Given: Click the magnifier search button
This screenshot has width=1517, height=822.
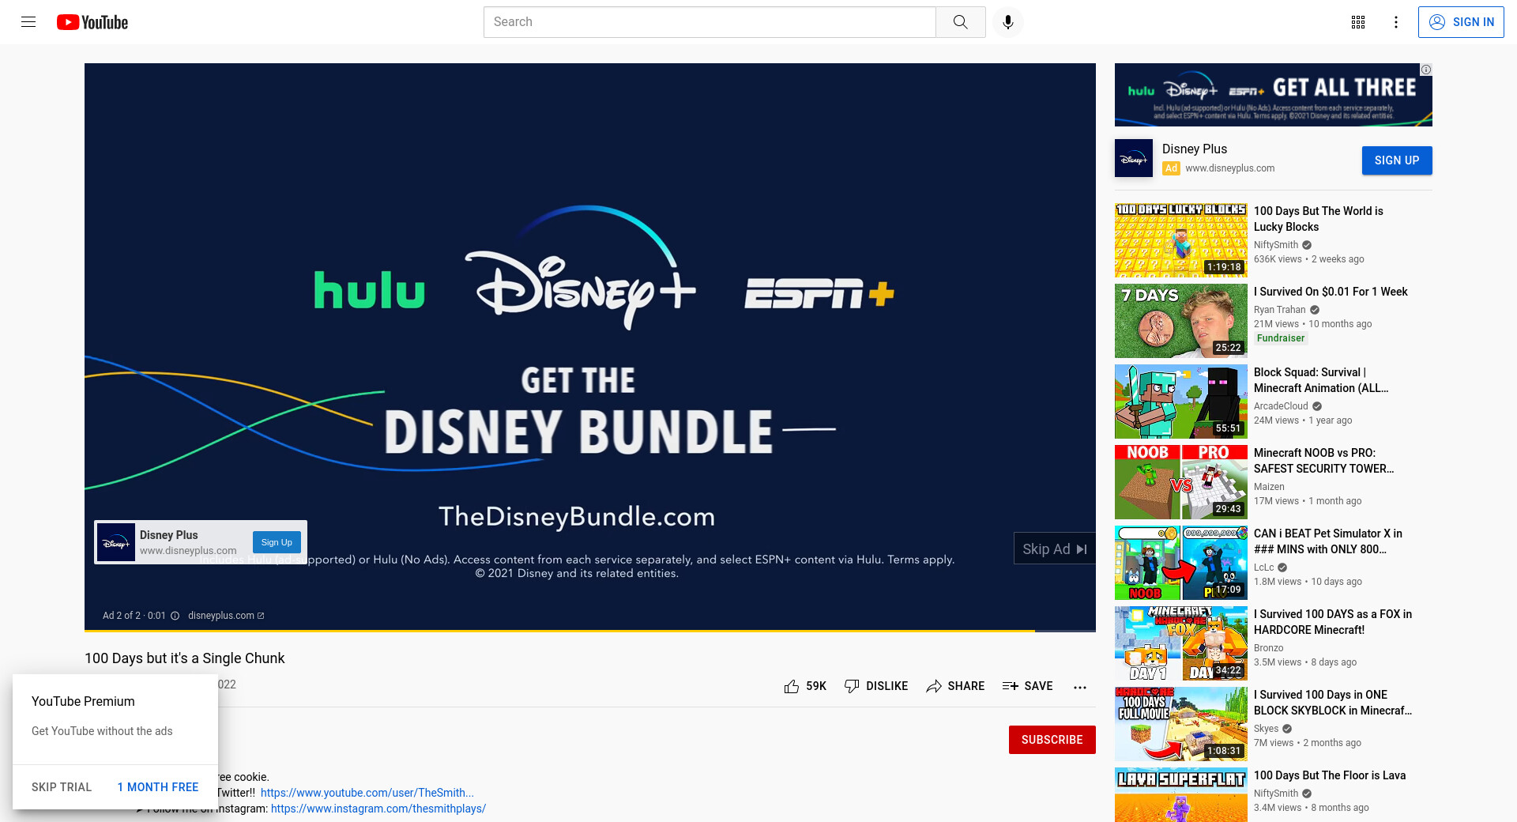Looking at the screenshot, I should 960,22.
